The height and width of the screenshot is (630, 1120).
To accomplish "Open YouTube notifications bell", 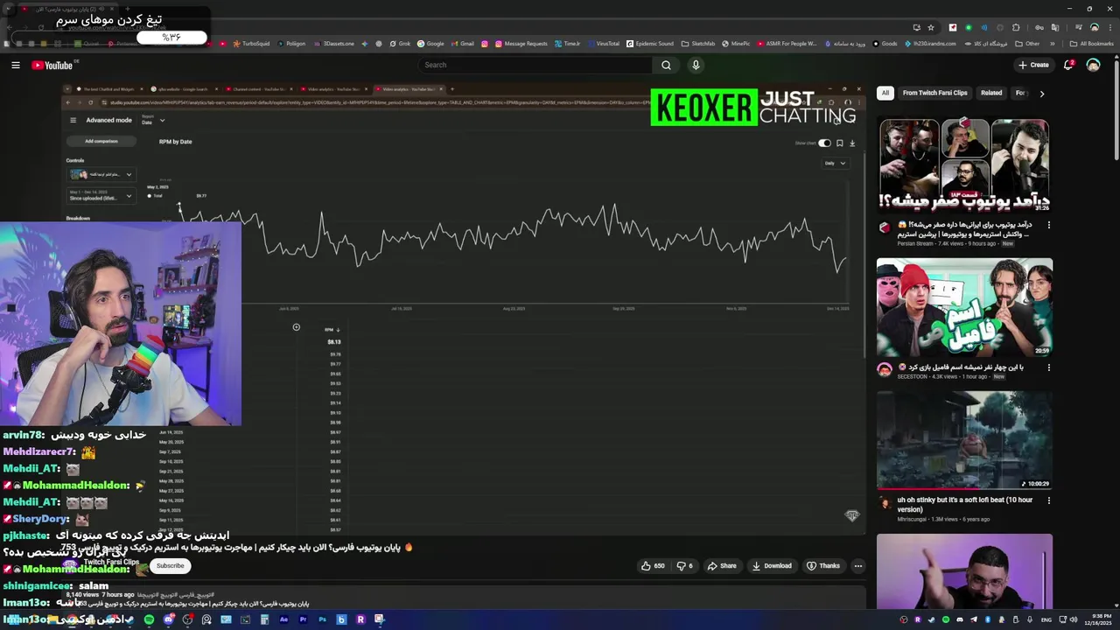I will coord(1068,65).
